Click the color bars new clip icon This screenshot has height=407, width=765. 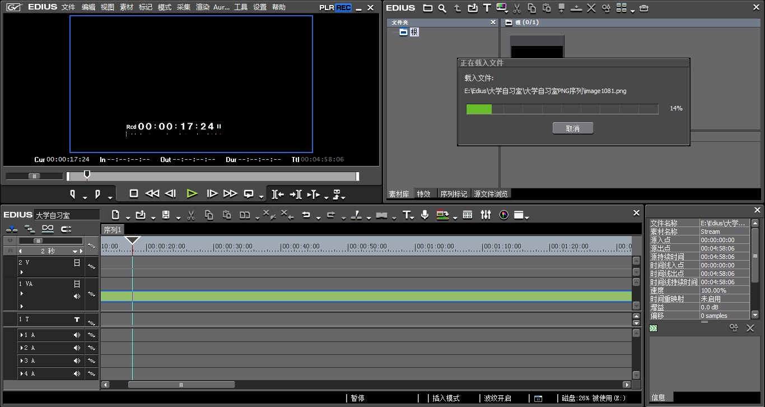click(502, 8)
